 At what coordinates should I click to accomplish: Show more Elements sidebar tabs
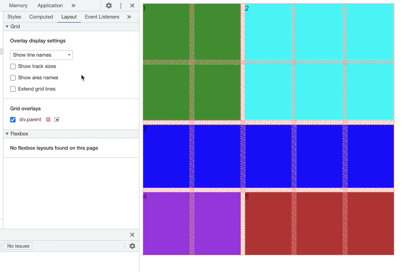point(129,17)
